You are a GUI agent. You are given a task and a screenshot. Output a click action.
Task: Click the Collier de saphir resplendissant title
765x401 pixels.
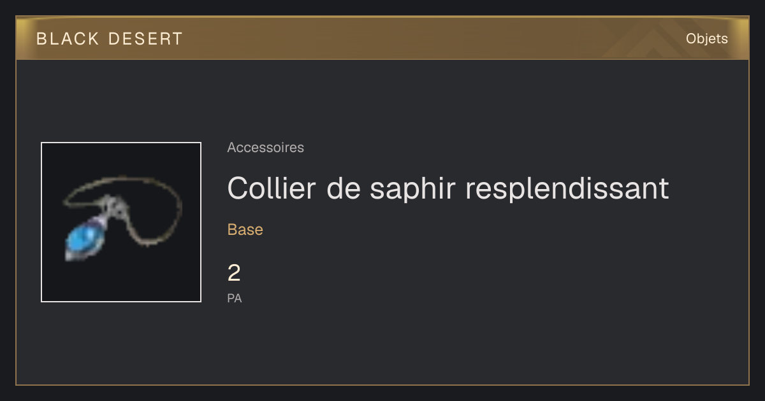448,188
